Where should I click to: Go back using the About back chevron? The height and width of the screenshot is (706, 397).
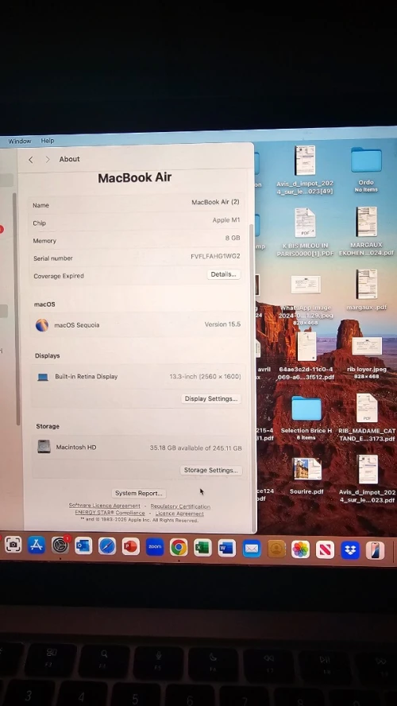pyautogui.click(x=31, y=160)
